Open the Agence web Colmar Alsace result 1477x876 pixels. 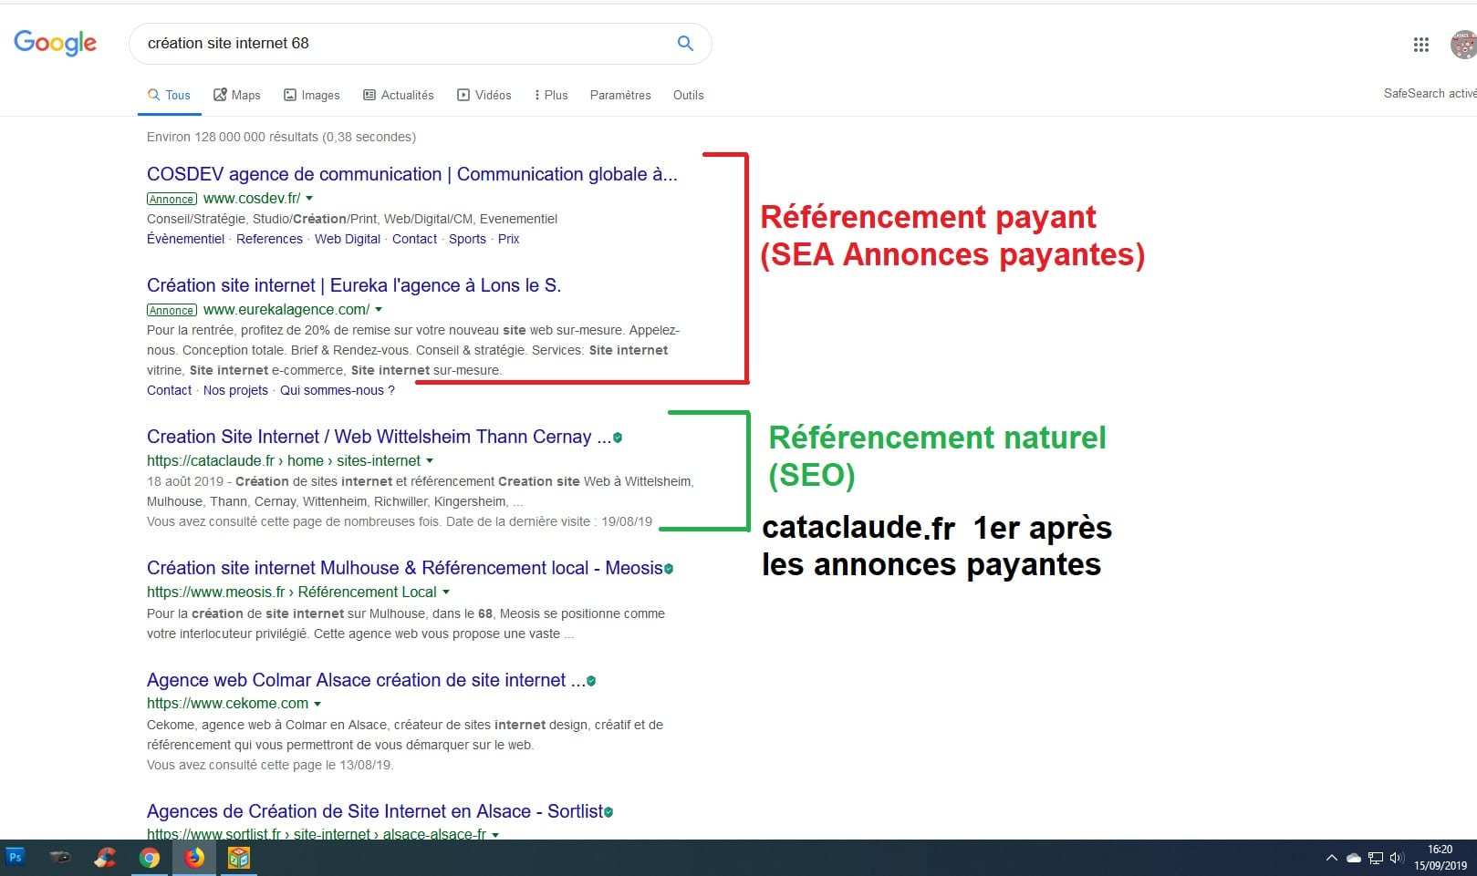tap(366, 680)
